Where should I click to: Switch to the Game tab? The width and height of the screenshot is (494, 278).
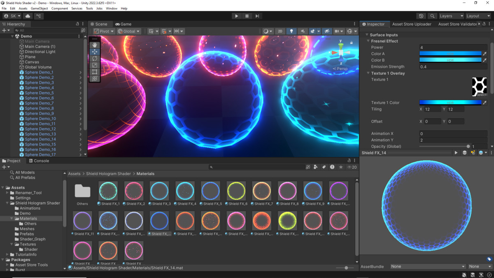(x=123, y=24)
